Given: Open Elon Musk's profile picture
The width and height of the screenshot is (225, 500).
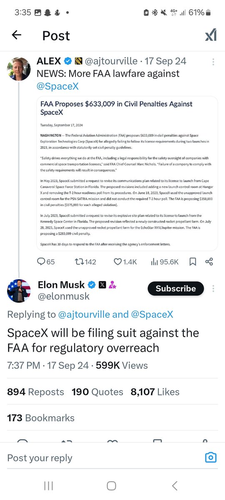Looking at the screenshot, I should pyautogui.click(x=19, y=291).
